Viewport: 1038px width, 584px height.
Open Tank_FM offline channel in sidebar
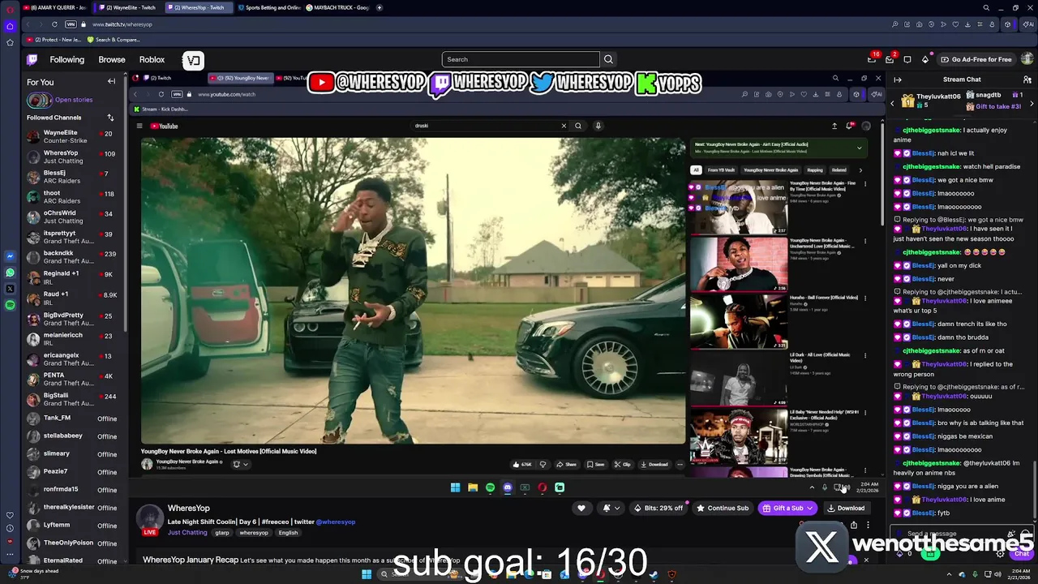point(73,419)
